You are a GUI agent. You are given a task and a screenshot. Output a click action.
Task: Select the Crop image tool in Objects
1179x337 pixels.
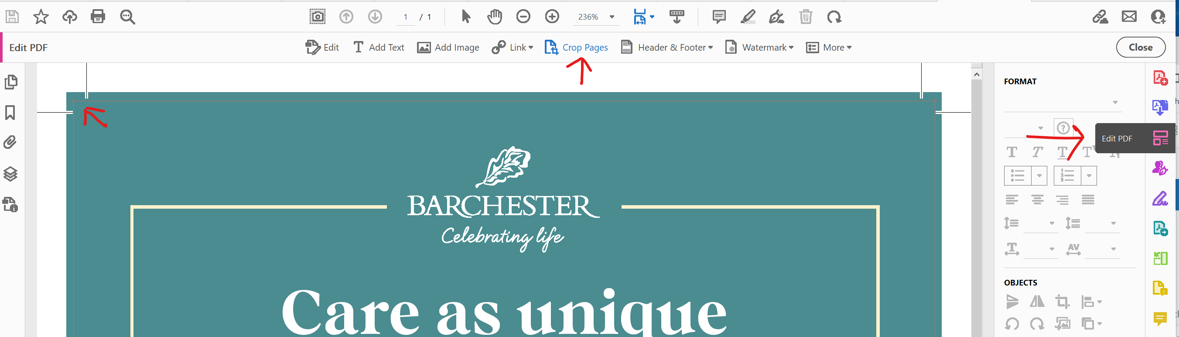click(1062, 302)
